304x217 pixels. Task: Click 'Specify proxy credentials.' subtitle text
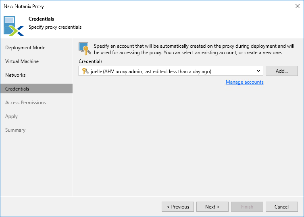click(x=56, y=27)
